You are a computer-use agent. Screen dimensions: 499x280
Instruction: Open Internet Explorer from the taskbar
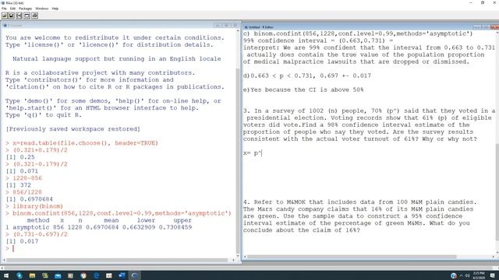pos(96,275)
